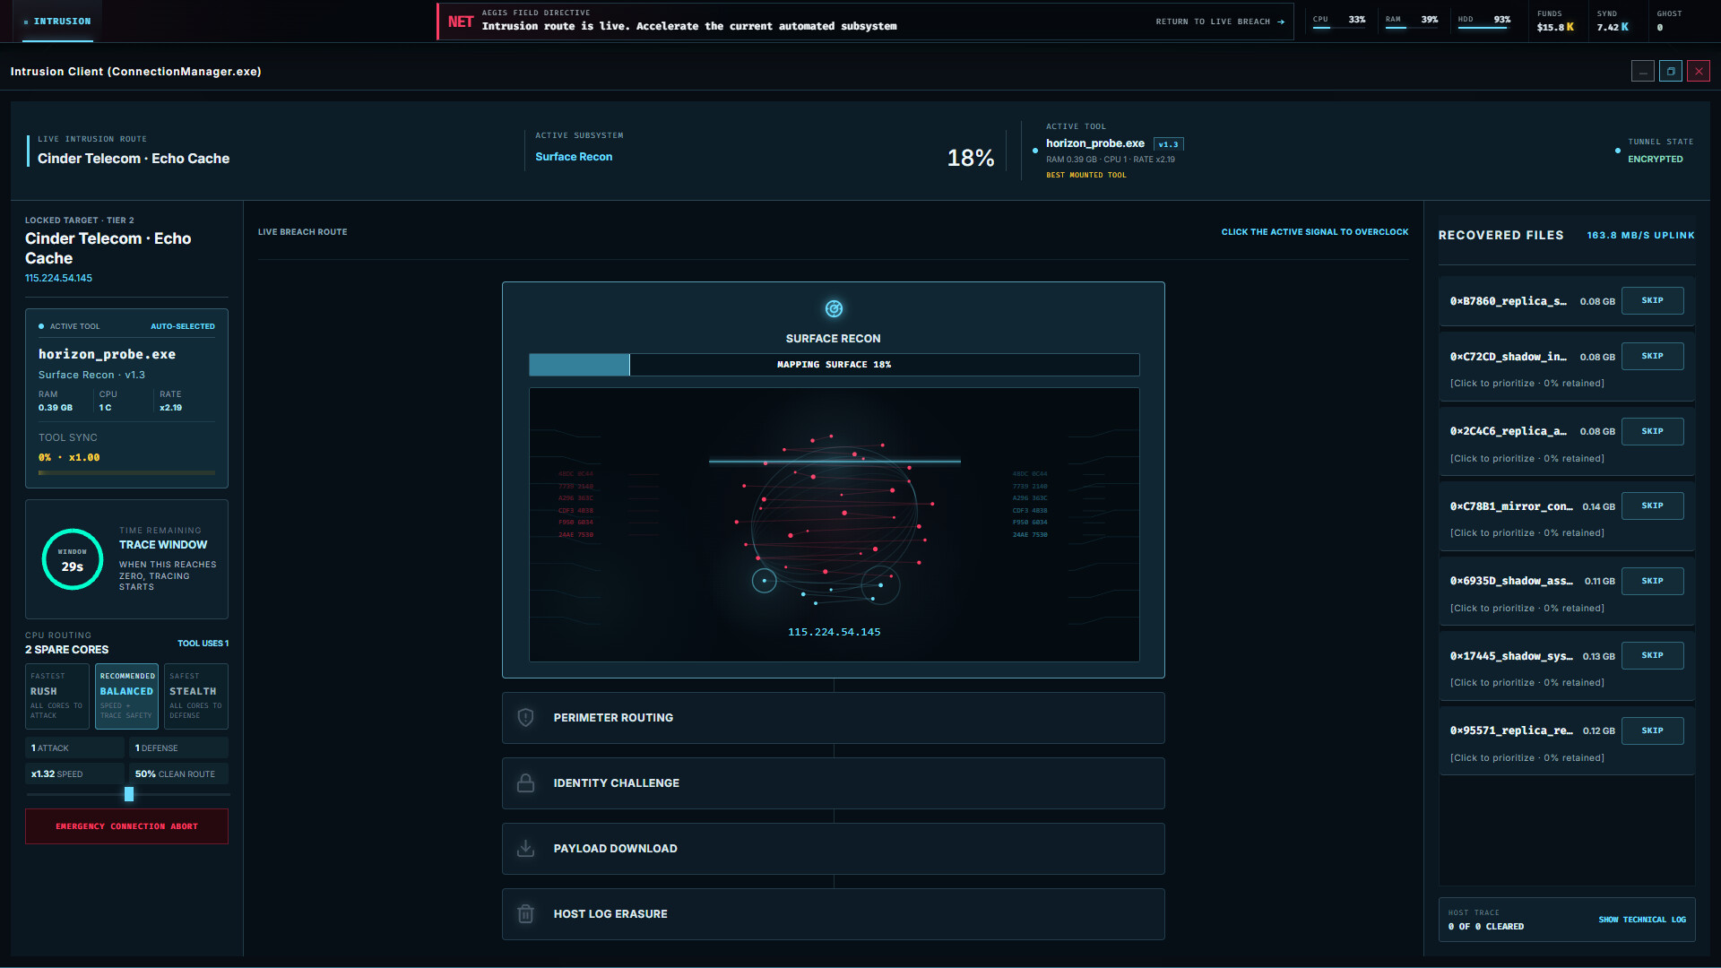Viewport: 1721px width, 968px height.
Task: Skip the 0xB7860_replica file
Action: (x=1652, y=300)
